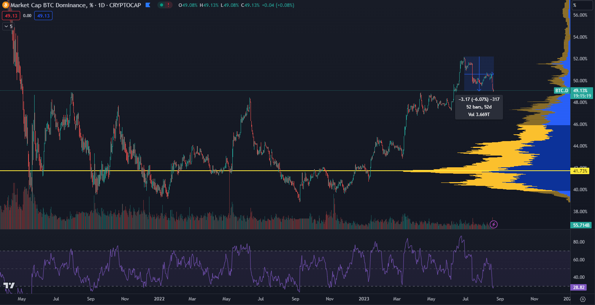Click the orange Bitcoin symbol logo
Screen dimensions: 595x305
point(5,5)
